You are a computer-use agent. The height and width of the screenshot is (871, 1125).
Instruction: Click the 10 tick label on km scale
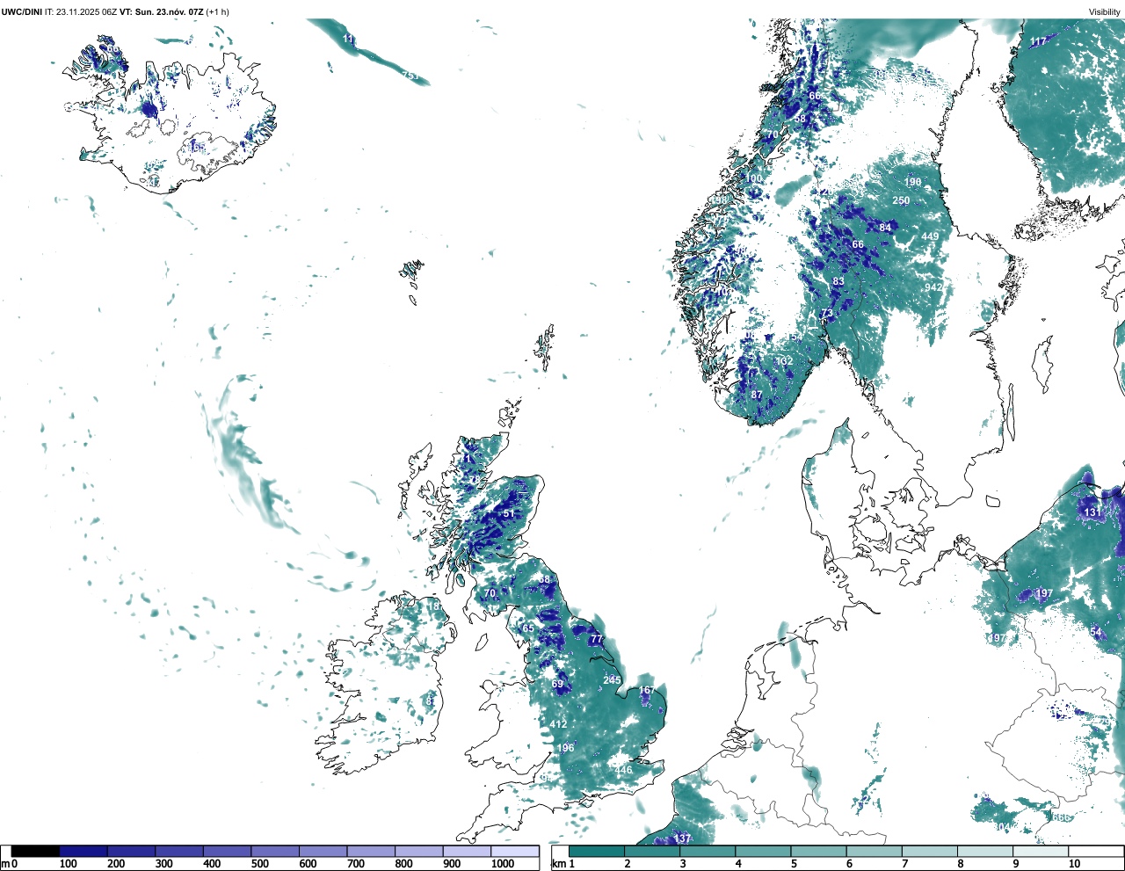tap(1074, 864)
